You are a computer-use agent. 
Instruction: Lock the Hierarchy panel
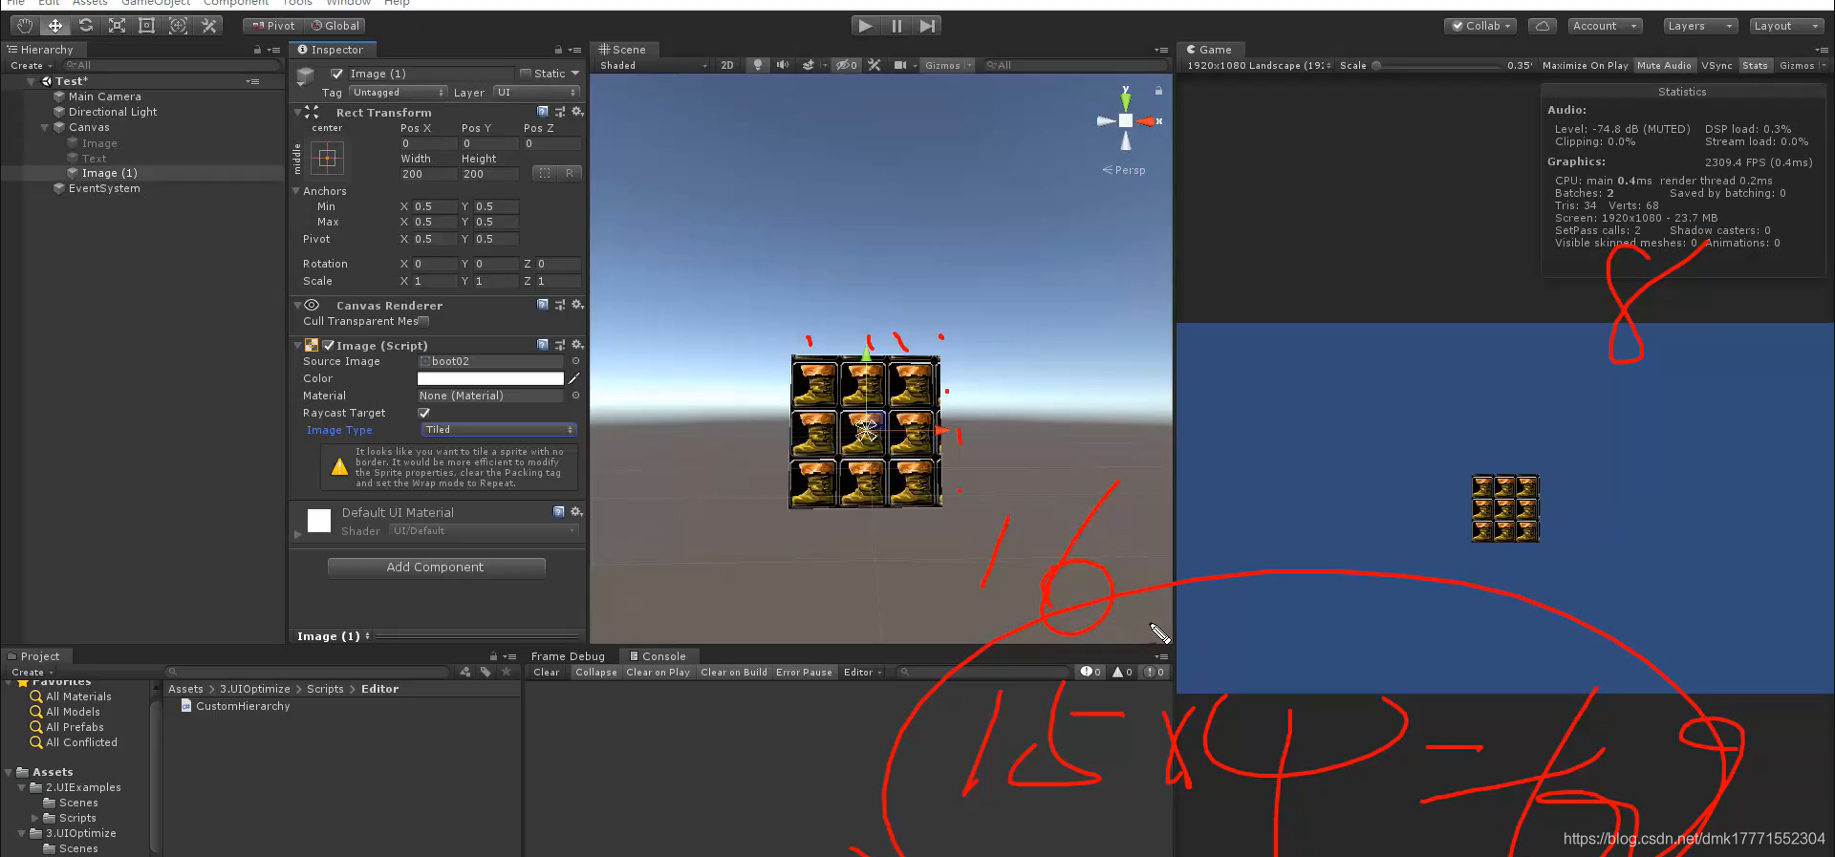click(x=257, y=50)
